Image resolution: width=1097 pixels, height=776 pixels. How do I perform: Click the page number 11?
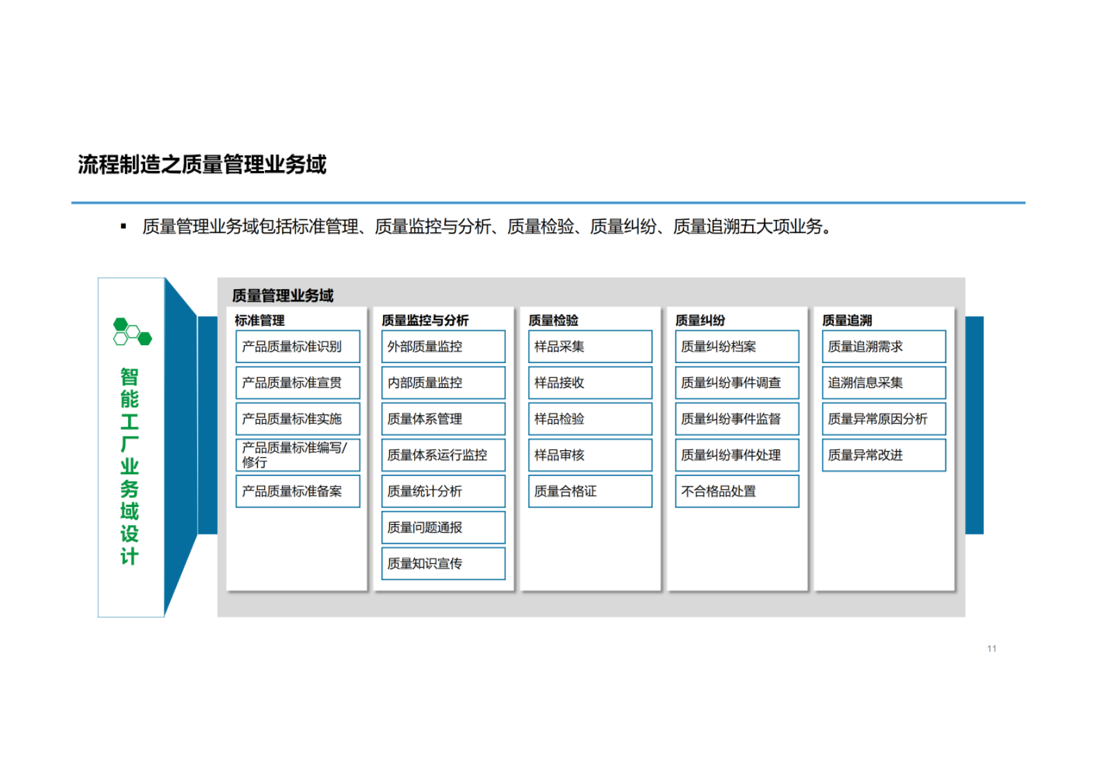[991, 649]
